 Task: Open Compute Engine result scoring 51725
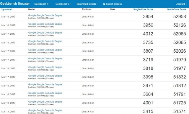click(45, 102)
